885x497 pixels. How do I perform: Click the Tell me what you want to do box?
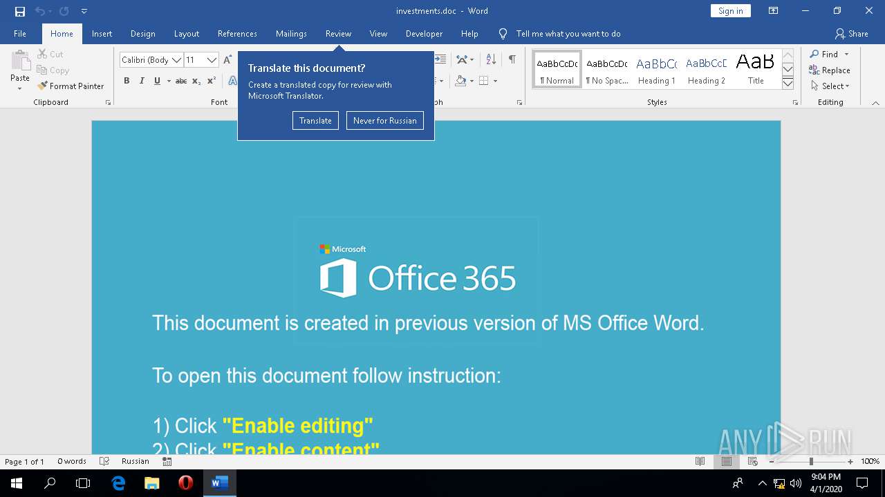pyautogui.click(x=568, y=34)
